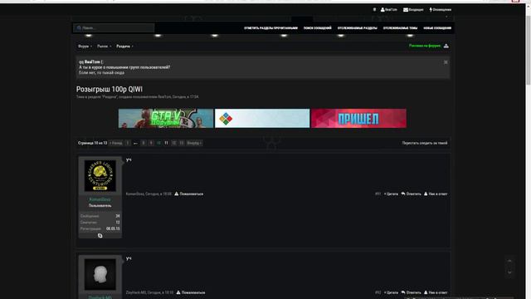Go to next page with Вперёд
This screenshot has height=299, width=531.
tap(194, 143)
